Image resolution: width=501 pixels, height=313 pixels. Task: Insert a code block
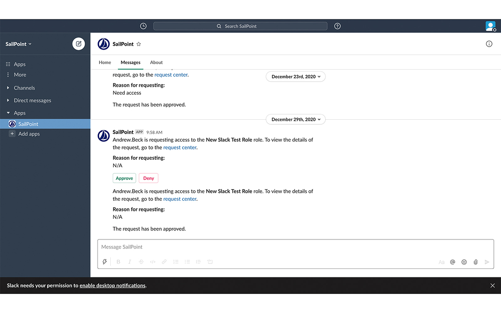pos(210,262)
